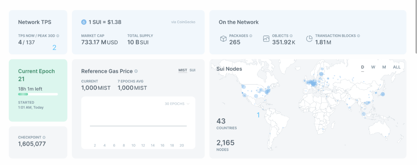Click info icon next to CHECKPOINT label

point(44,137)
